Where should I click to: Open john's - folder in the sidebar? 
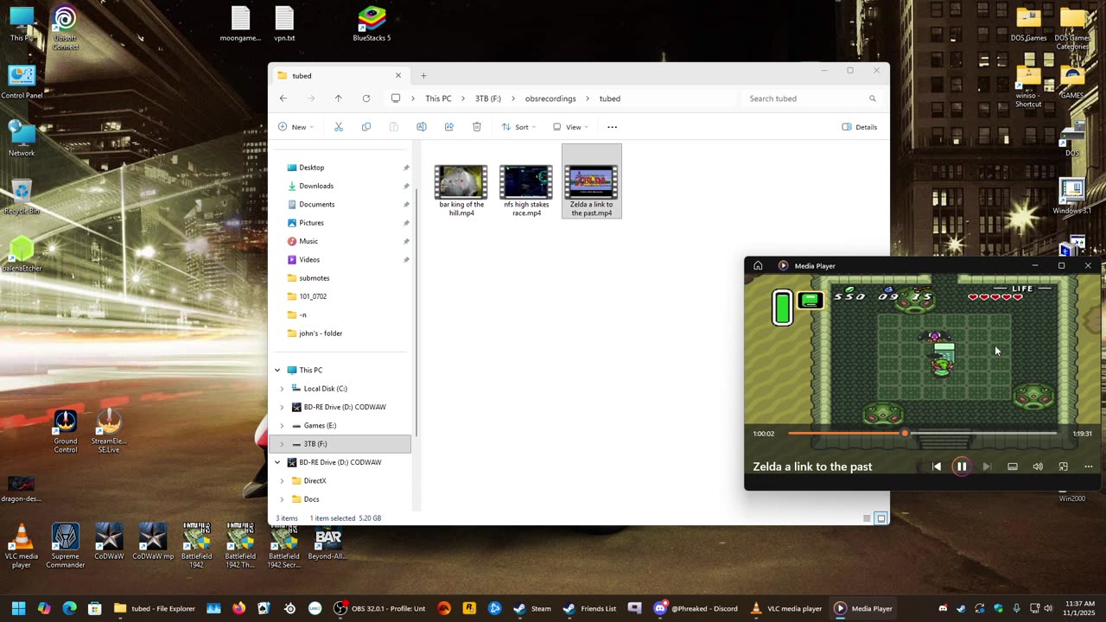coord(321,333)
